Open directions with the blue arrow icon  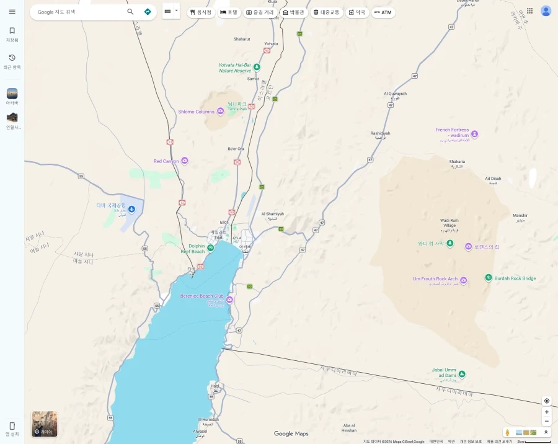[x=148, y=12]
